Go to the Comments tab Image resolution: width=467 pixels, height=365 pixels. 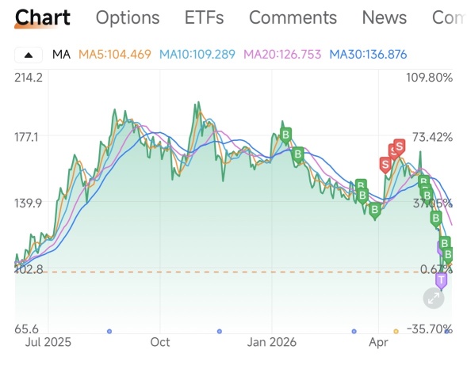(x=293, y=17)
